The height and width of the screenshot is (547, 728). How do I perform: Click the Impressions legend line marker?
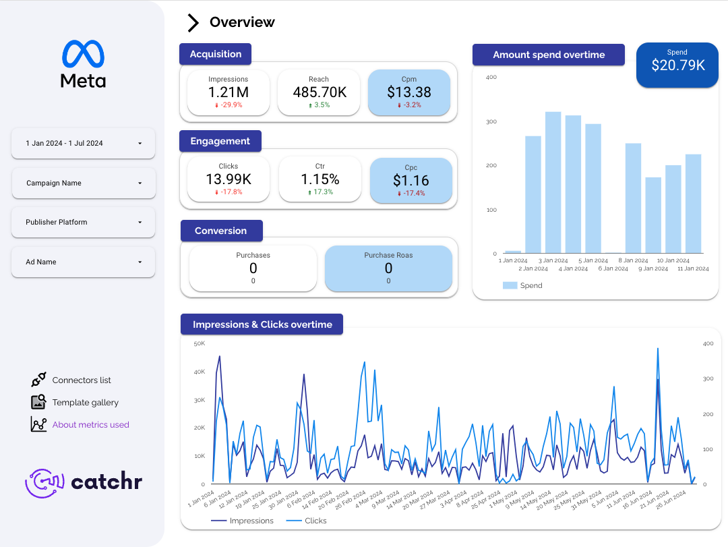(x=219, y=521)
